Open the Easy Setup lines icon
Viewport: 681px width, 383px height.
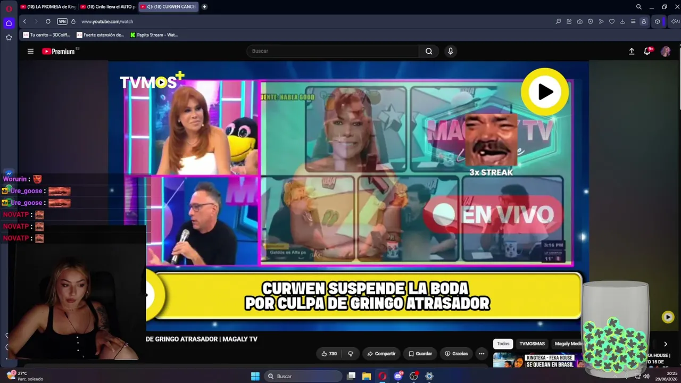633,21
